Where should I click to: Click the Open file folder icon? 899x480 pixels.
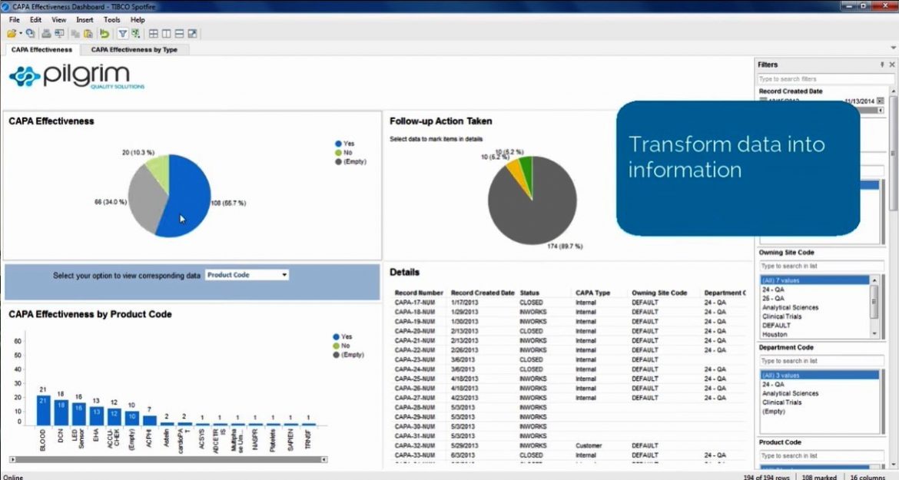point(11,34)
